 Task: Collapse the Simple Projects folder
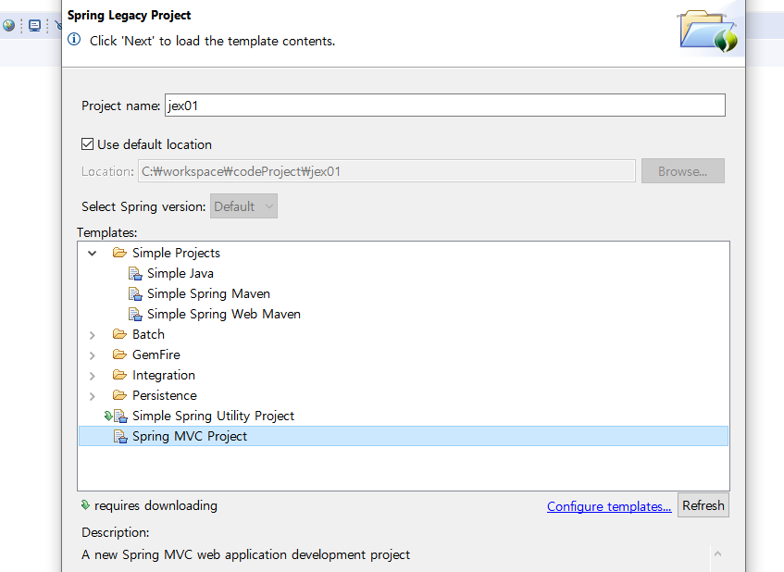pos(92,253)
